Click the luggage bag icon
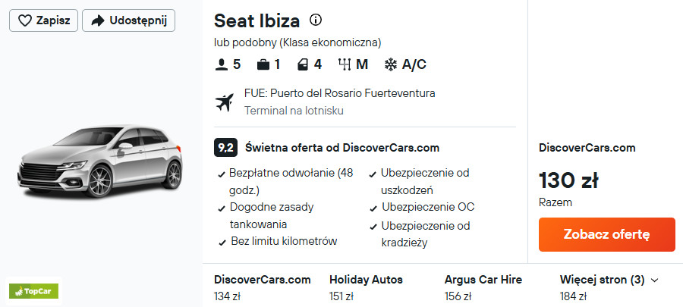The image size is (683, 307). pyautogui.click(x=263, y=64)
